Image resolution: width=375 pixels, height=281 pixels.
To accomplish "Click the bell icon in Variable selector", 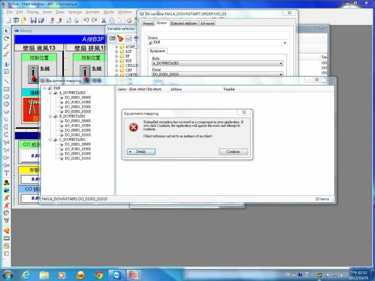I will pyautogui.click(x=120, y=38).
